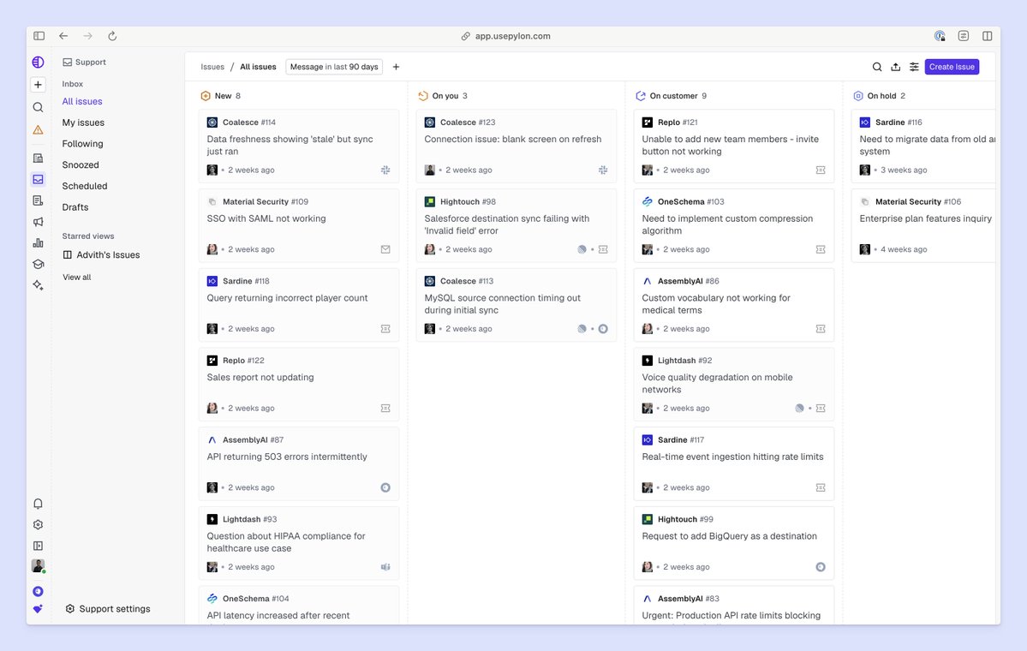Toggle the browser sidebar panel icon
This screenshot has height=651, width=1027.
[39, 36]
